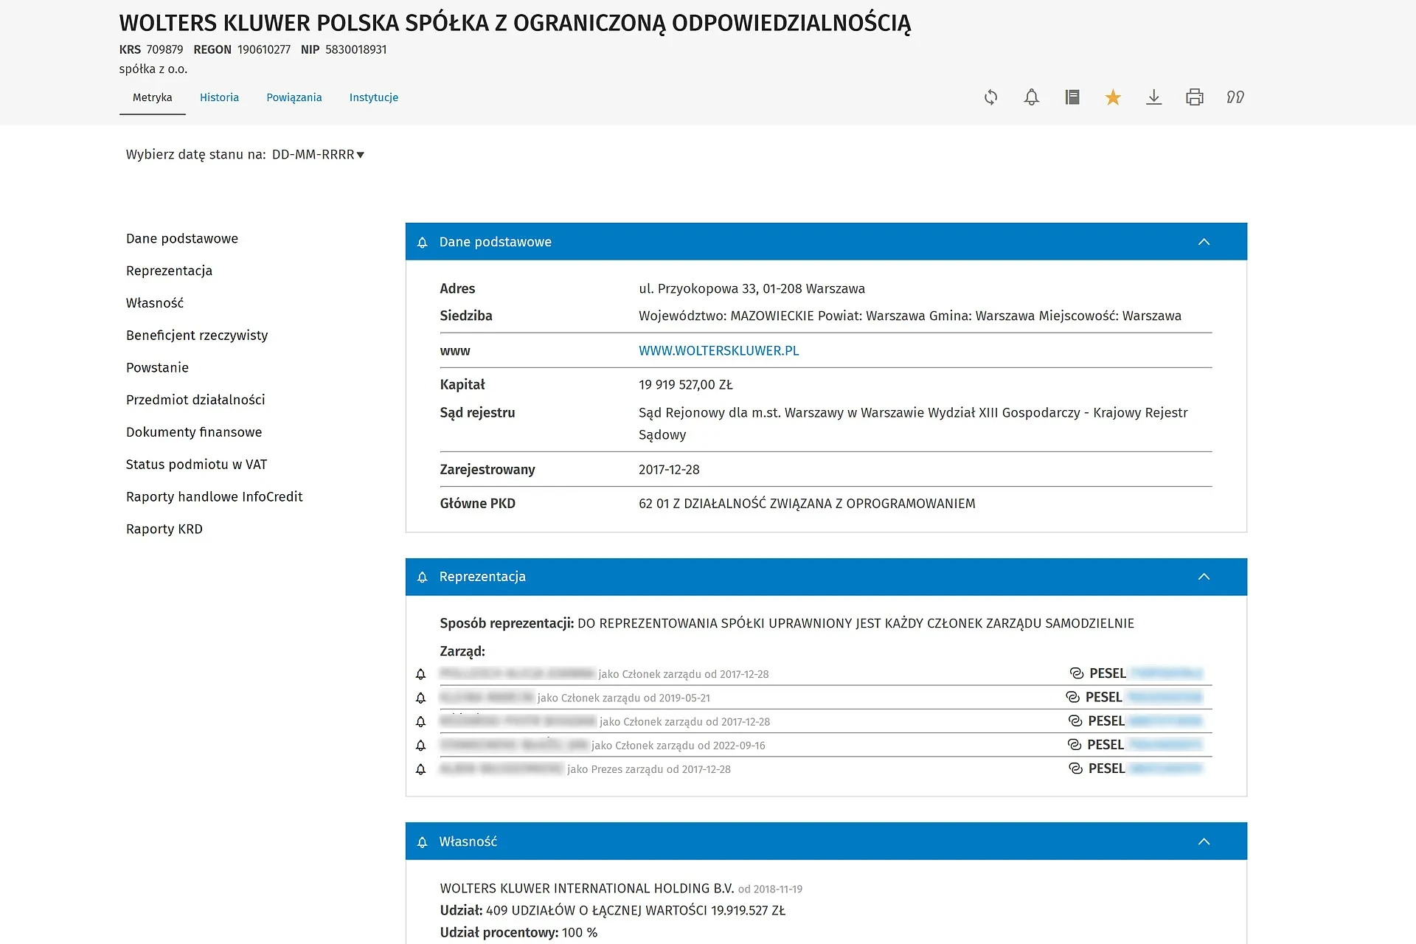1416x944 pixels.
Task: Click the KRS number 709879
Action: pyautogui.click(x=164, y=49)
